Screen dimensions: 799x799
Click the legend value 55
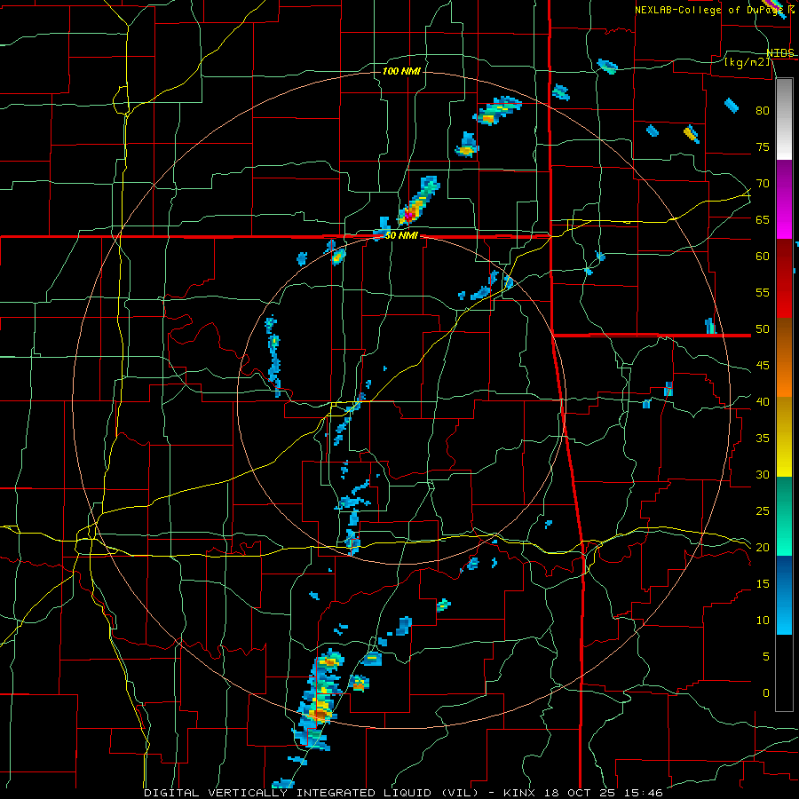(x=763, y=292)
